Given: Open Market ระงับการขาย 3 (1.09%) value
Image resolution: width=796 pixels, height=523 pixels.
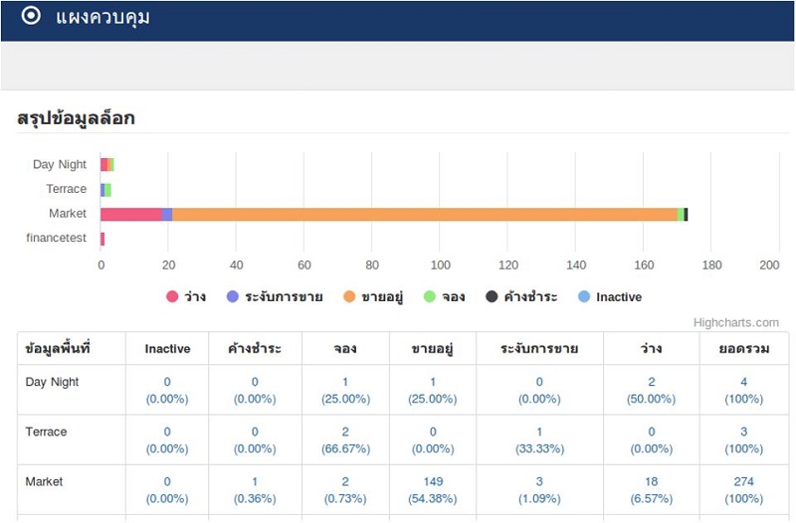Looking at the screenshot, I should pyautogui.click(x=539, y=490).
